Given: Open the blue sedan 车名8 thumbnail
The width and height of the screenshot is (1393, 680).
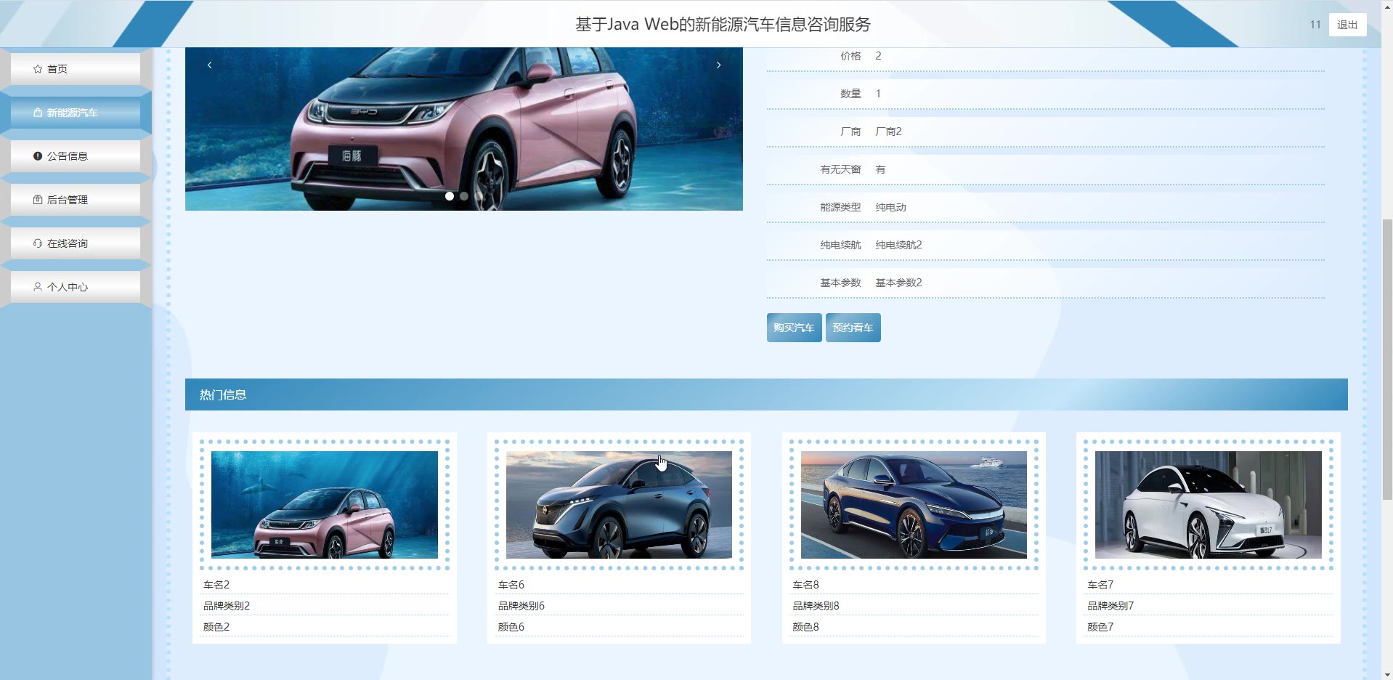Looking at the screenshot, I should [914, 505].
